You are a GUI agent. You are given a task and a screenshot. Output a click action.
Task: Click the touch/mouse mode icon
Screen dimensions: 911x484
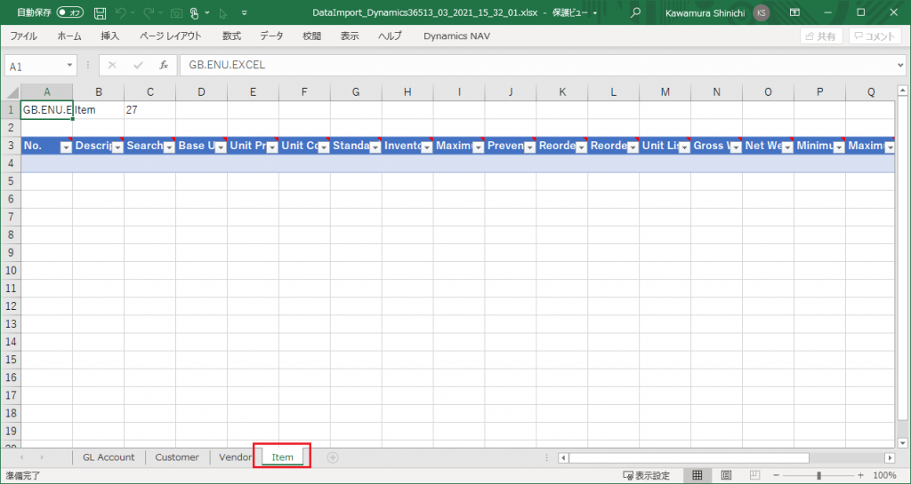(x=195, y=13)
